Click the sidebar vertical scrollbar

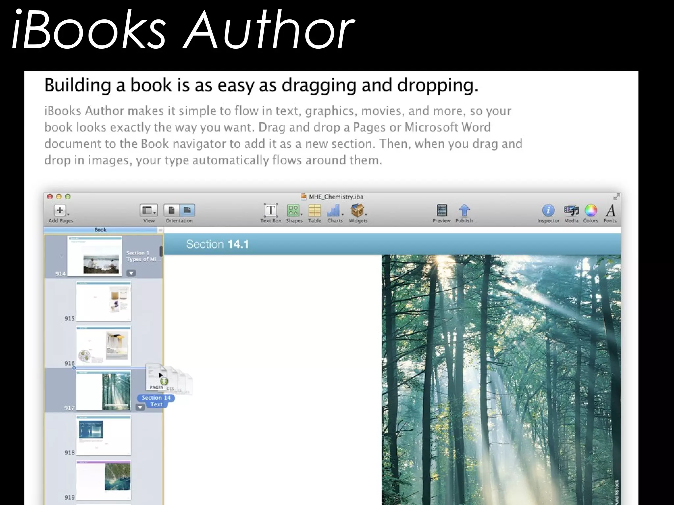(x=161, y=252)
